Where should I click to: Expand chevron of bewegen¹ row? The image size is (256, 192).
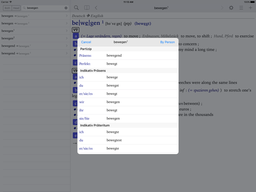[67, 31]
